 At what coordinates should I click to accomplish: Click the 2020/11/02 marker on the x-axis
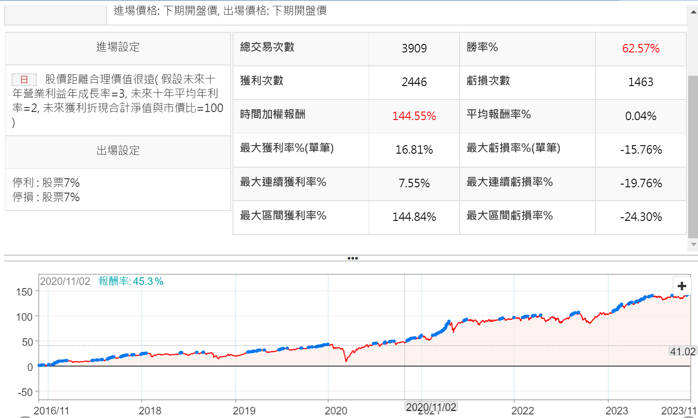coord(431,407)
